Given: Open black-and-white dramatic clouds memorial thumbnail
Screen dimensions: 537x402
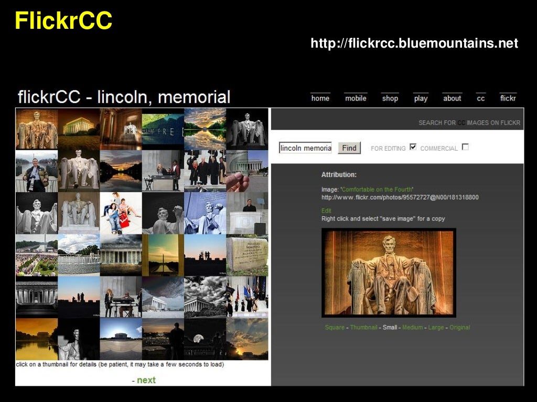Looking at the screenshot, I should tap(205, 297).
